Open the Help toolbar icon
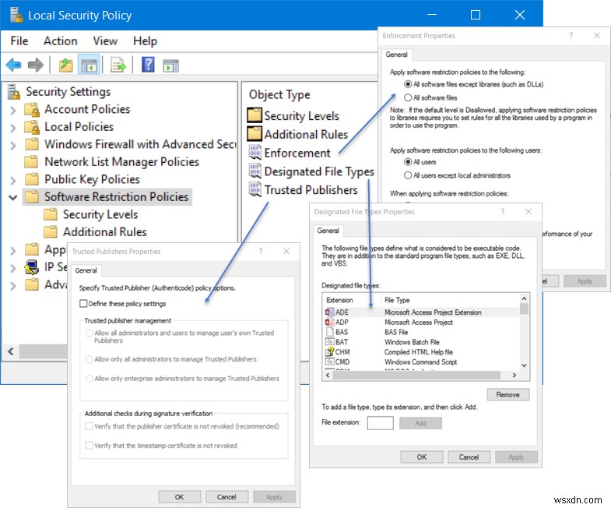 click(148, 65)
